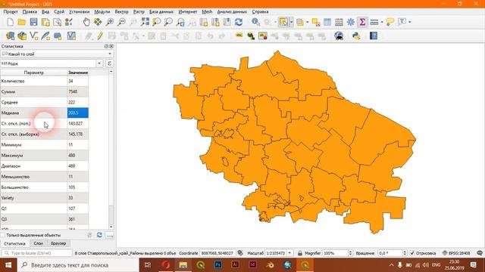Refresh the map canvas
Viewport: 485px width, 272px height.
pos(239,22)
